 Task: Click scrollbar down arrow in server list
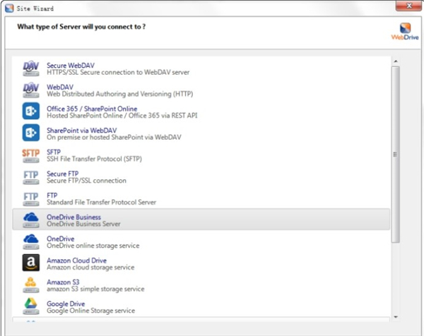coord(396,317)
